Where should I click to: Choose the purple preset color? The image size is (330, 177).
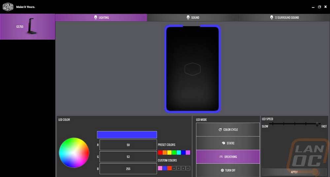(188, 153)
